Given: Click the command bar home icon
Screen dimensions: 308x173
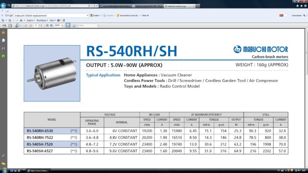Looking at the screenshot, I should 3,20.
